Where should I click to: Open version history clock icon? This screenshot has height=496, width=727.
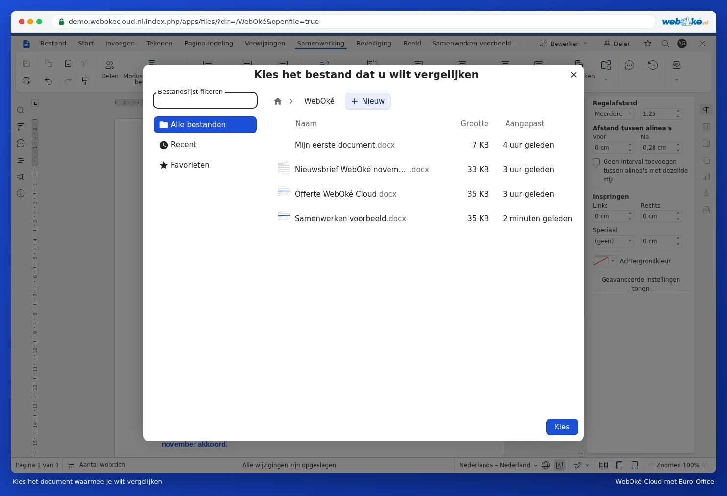653,65
